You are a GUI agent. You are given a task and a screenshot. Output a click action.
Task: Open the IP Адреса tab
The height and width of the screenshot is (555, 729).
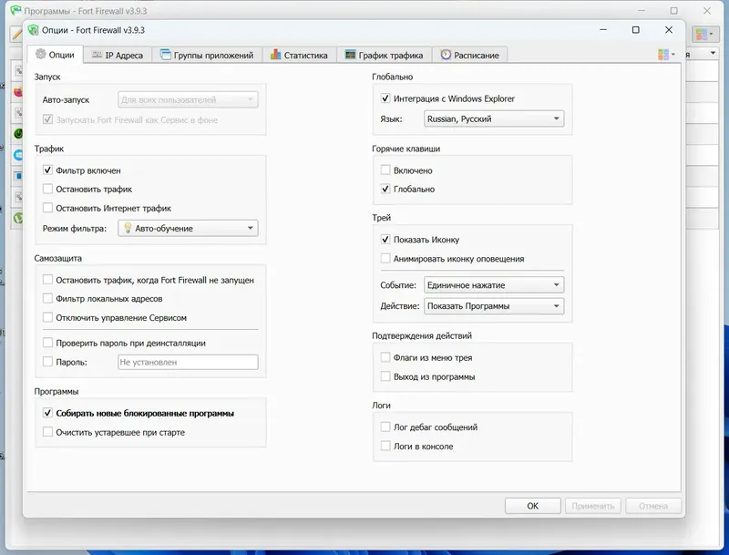pos(118,55)
